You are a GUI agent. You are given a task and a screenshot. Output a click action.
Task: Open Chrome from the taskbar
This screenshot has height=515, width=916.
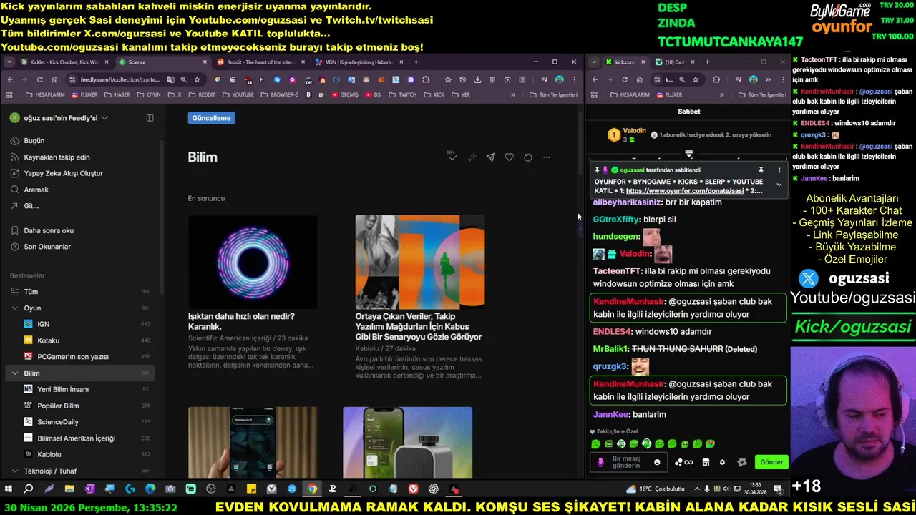coord(312,489)
